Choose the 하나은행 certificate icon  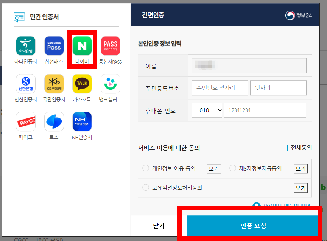pos(25,46)
